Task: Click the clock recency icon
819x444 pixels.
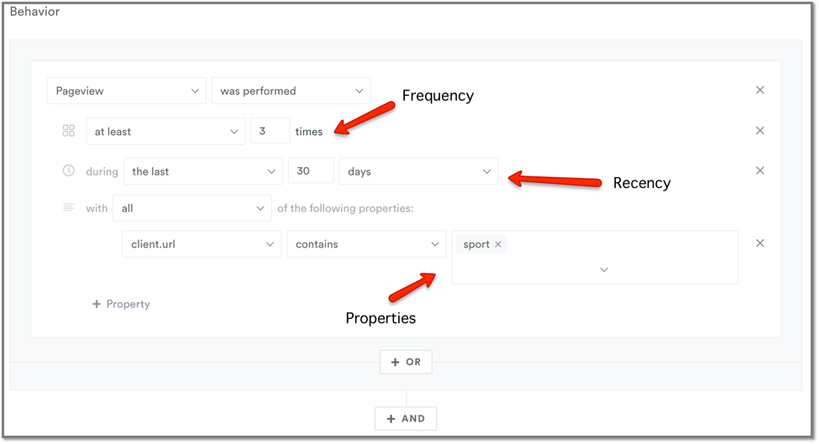Action: click(x=68, y=170)
